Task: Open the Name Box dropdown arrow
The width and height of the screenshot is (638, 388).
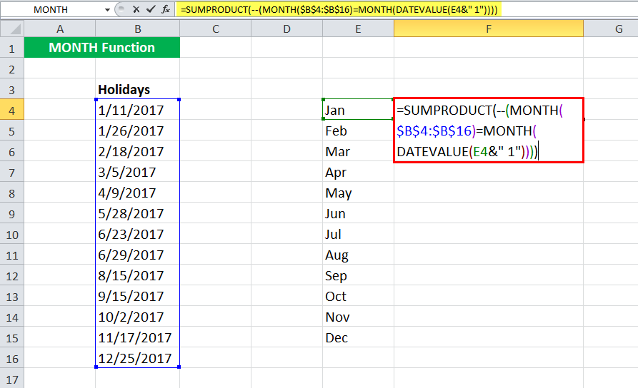Action: coord(107,10)
